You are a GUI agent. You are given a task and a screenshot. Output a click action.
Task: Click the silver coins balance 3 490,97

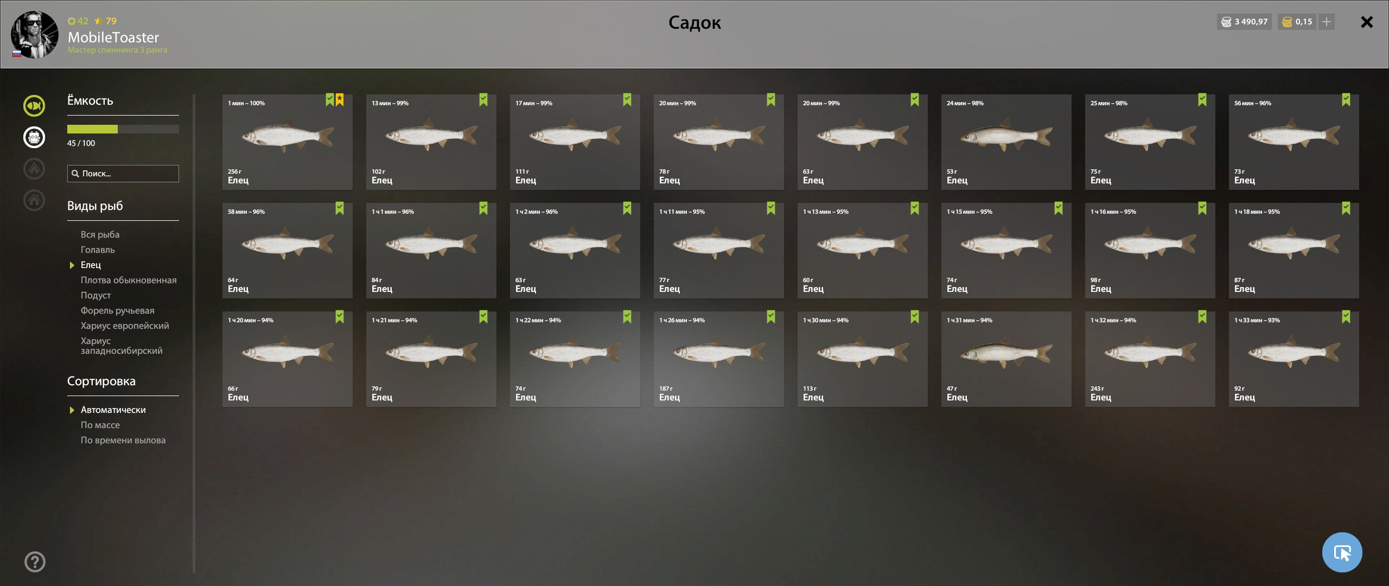[x=1244, y=22]
